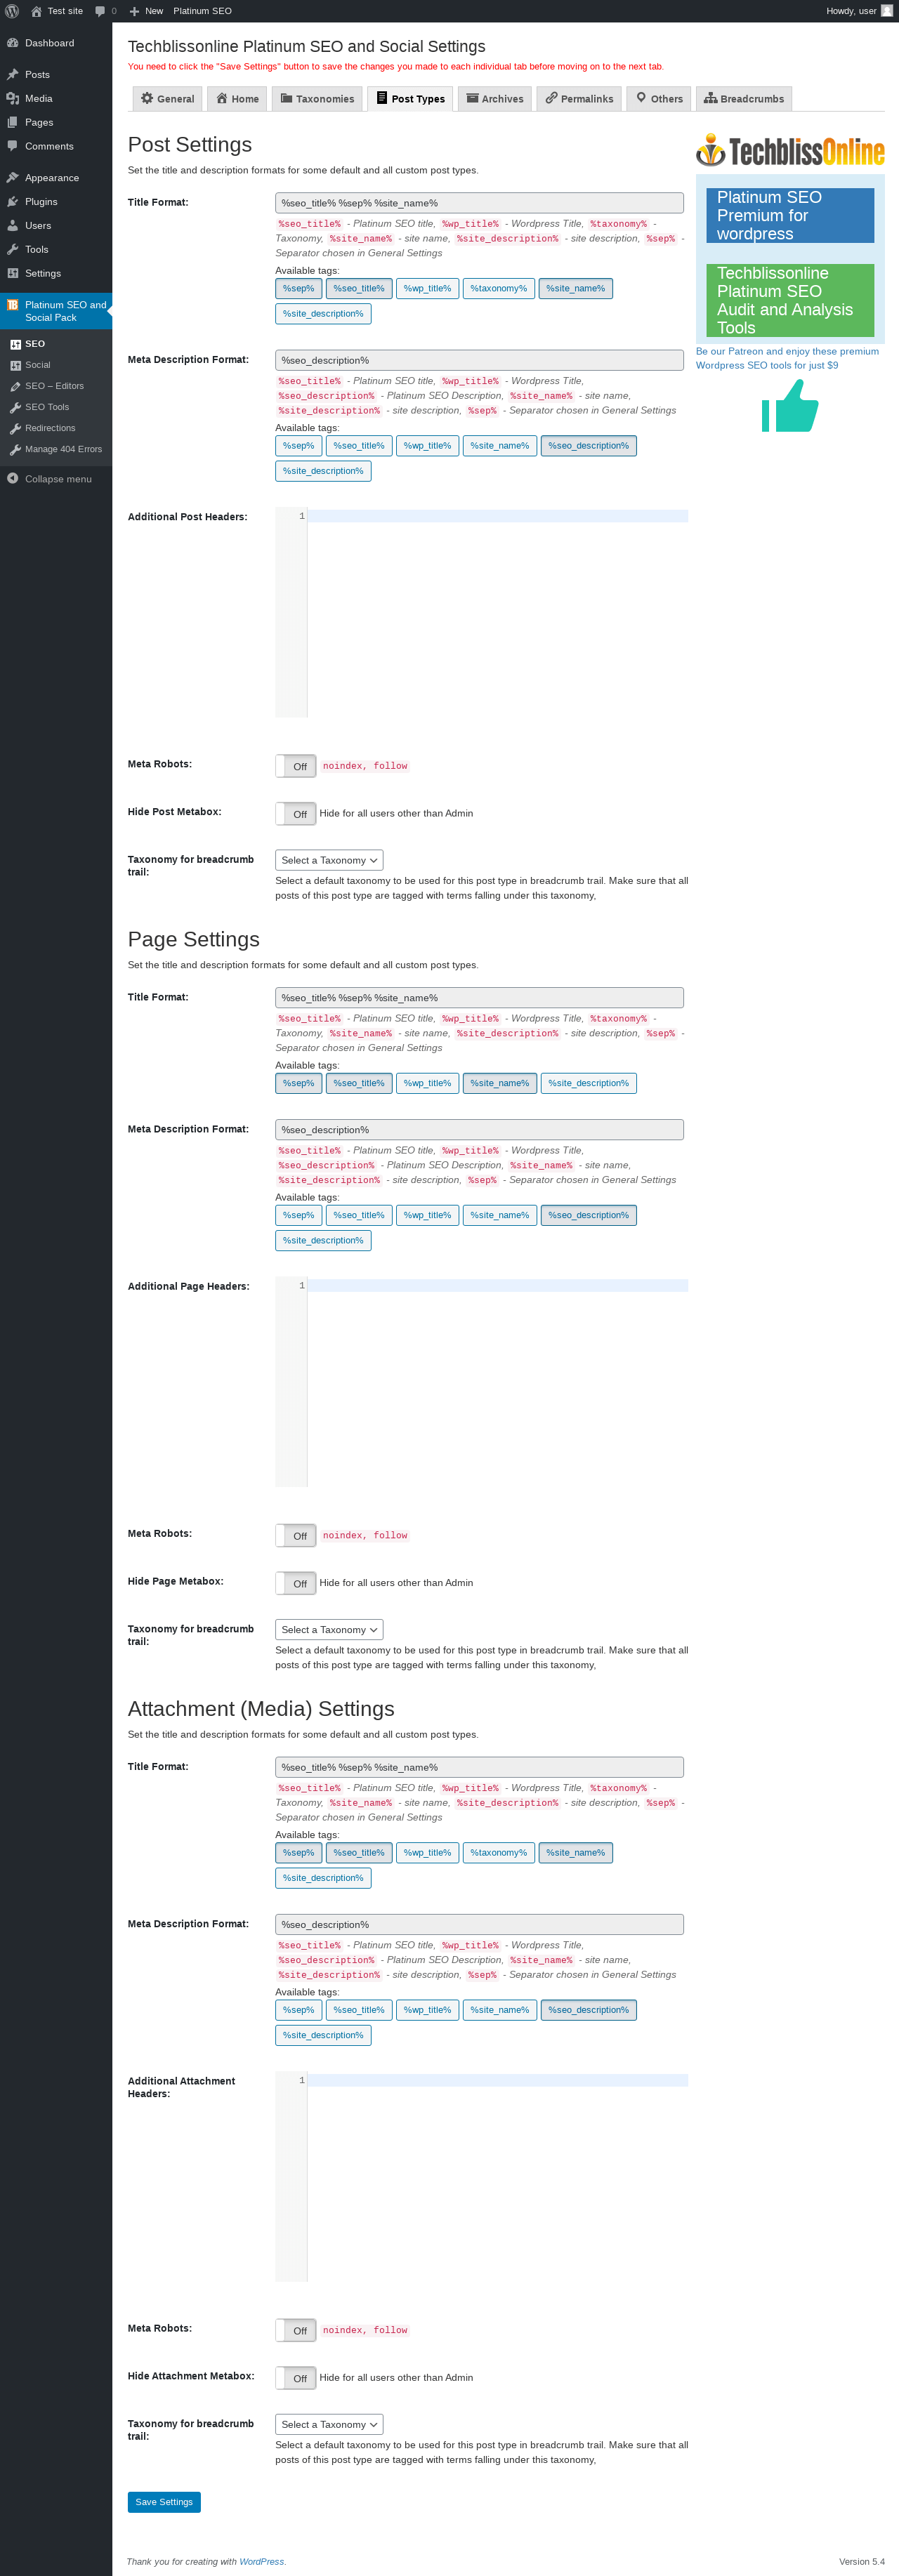Switch to the Taxonomies tab
The width and height of the screenshot is (899, 2576).
pos(317,99)
